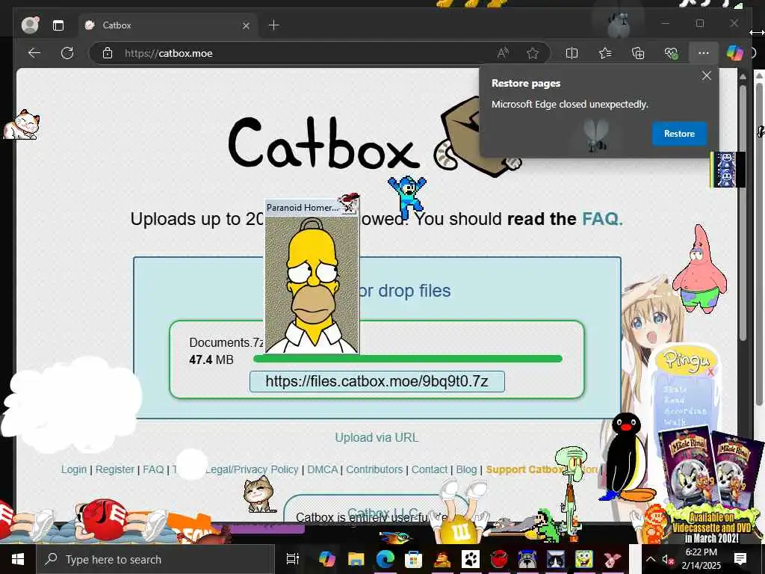
Task: Open the black and white cat taskbar app
Action: [555, 559]
